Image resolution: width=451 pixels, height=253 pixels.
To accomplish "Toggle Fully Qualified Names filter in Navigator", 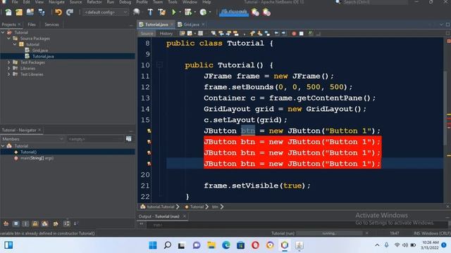I will [56, 223].
